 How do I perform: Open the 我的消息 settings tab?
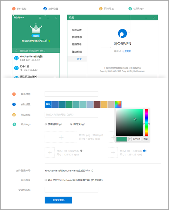coord(77,37)
